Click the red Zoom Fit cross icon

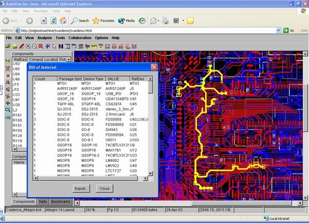[x=41, y=46]
